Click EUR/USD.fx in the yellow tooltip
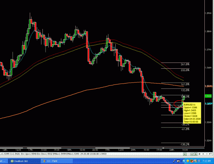This screenshot has height=164, width=214. 190,105
